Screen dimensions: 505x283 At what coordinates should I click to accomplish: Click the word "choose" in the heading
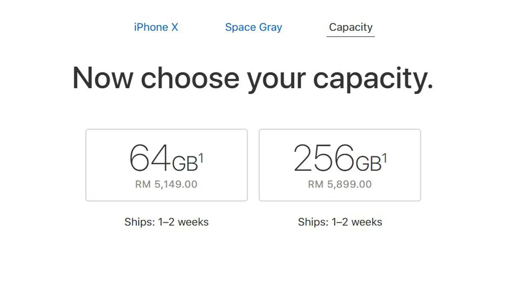point(190,78)
